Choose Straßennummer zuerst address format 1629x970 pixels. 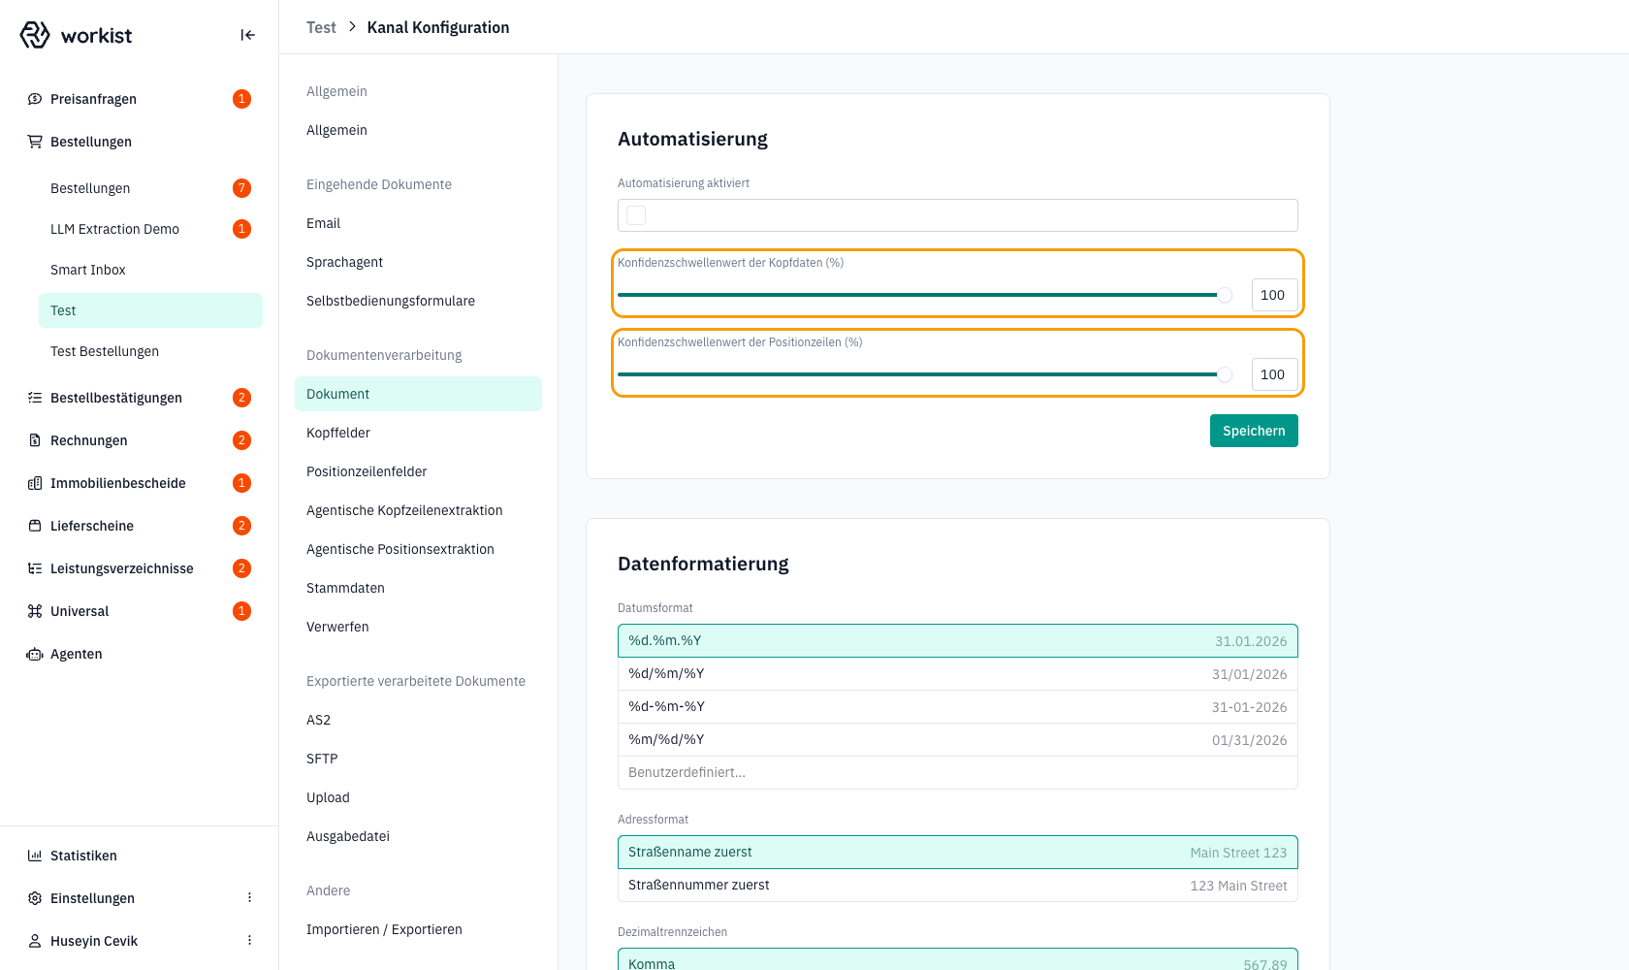point(957,886)
